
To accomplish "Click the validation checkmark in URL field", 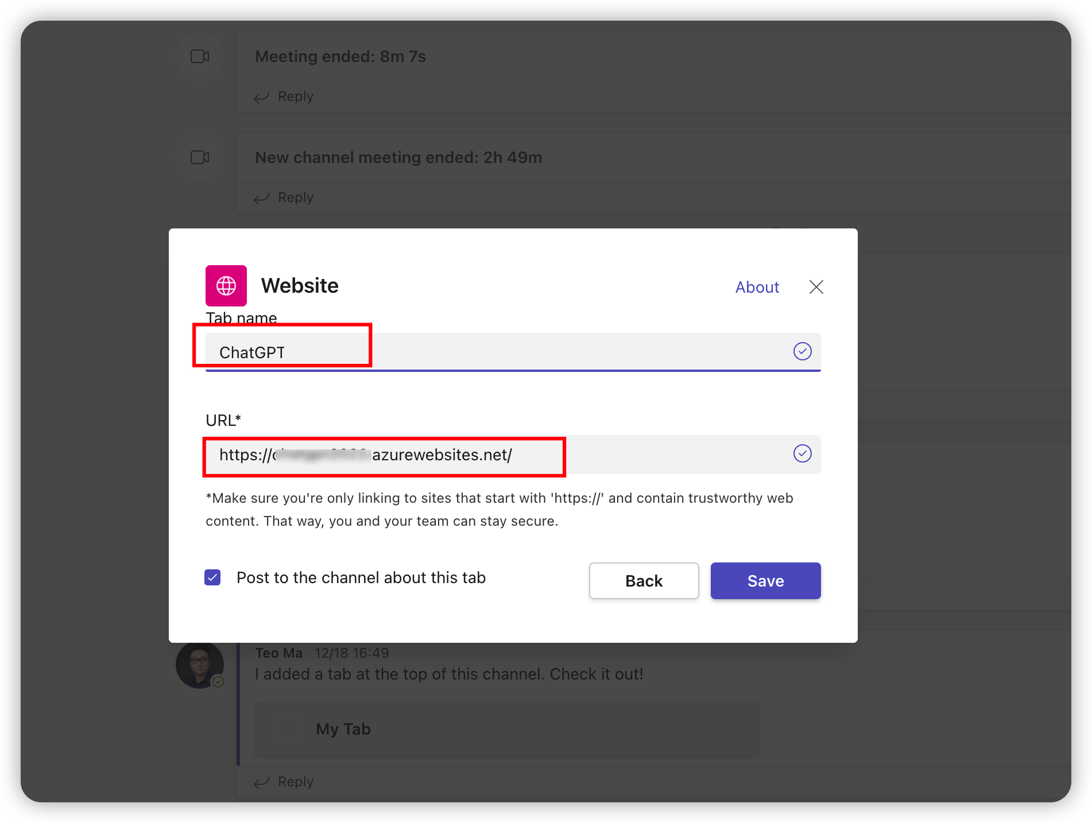I will point(802,453).
